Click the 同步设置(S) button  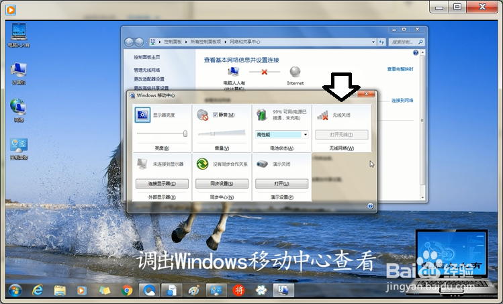pyautogui.click(x=222, y=183)
